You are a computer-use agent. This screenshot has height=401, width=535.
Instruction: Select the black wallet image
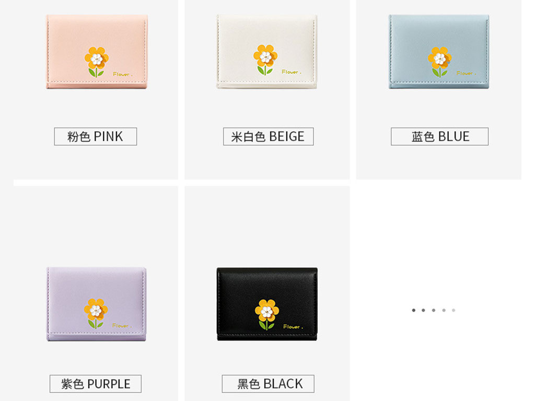tap(267, 304)
